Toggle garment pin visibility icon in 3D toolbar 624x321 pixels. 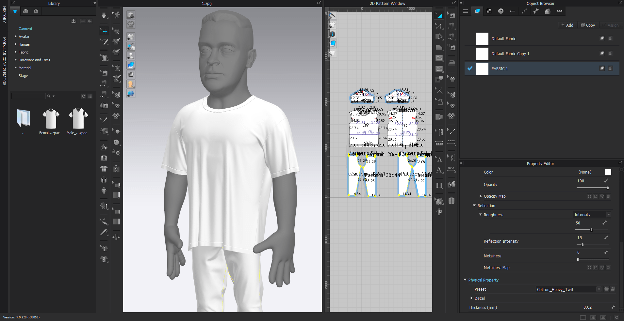131,46
